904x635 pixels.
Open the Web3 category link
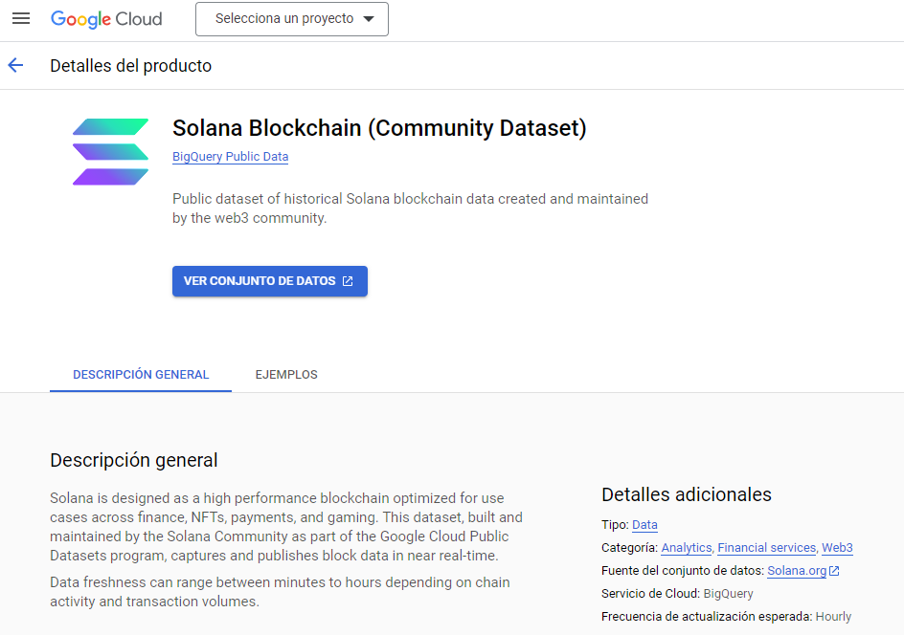(837, 547)
